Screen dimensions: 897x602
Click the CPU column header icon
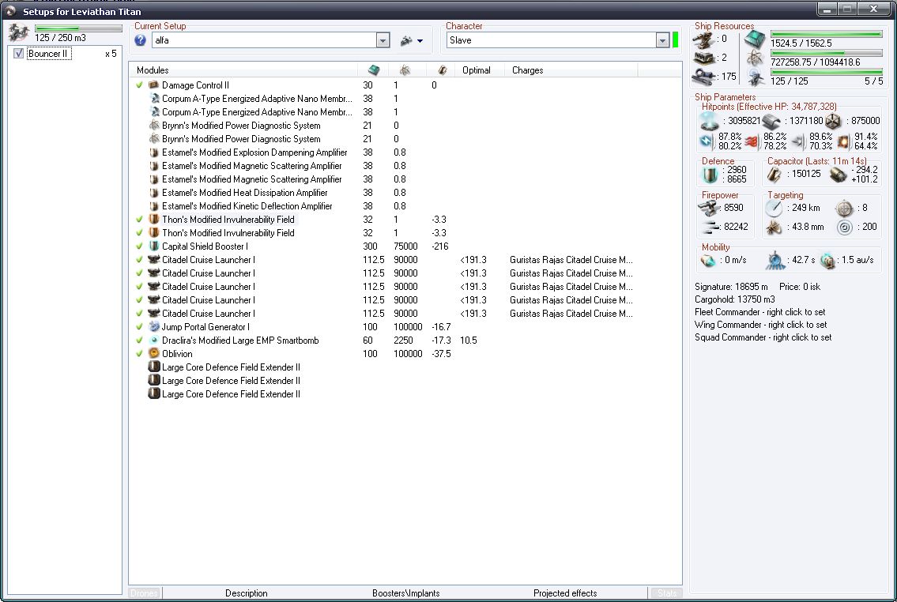(x=374, y=70)
